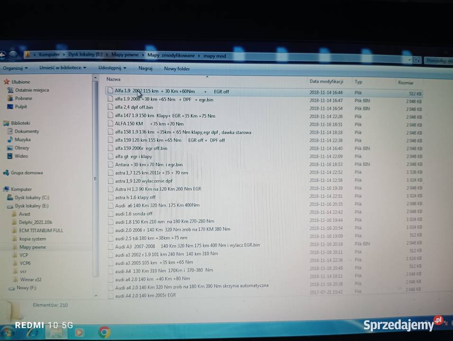Sort by the Typ column header
This screenshot has width=453, height=341.
point(358,82)
